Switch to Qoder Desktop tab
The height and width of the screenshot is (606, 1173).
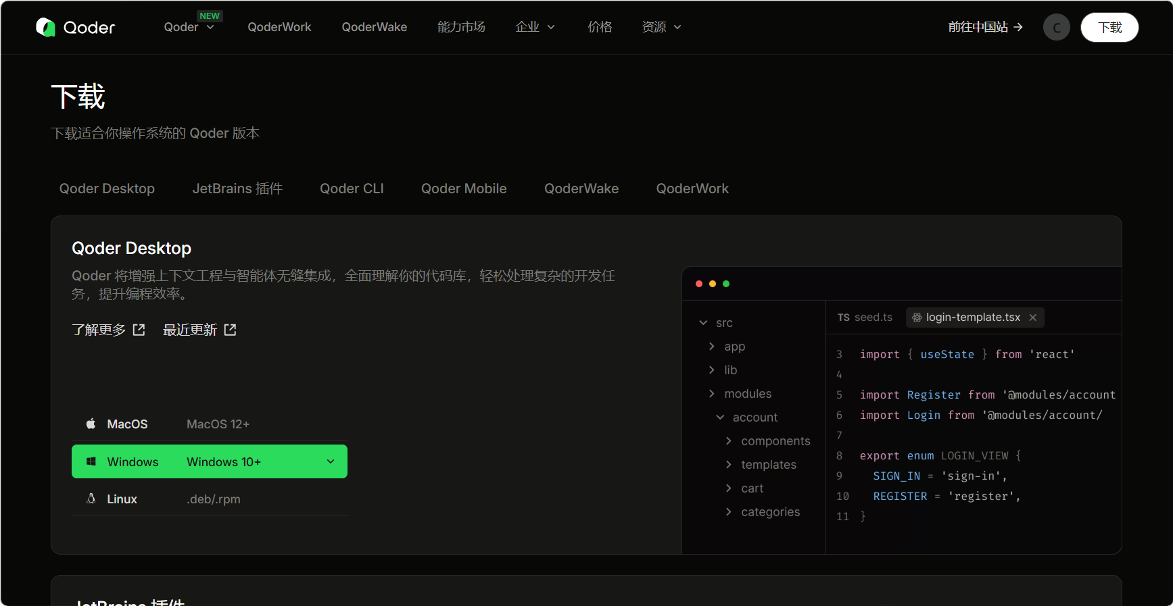(x=107, y=188)
